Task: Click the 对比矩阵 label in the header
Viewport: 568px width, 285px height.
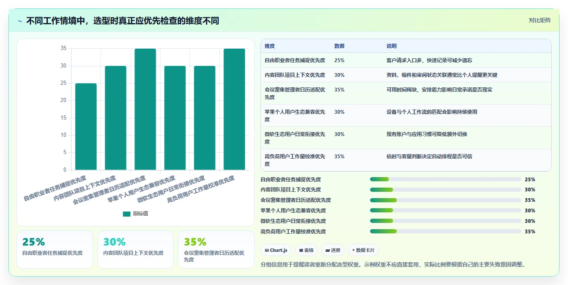Action: (x=539, y=20)
